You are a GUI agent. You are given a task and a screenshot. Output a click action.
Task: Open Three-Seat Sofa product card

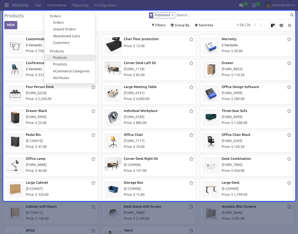(247, 117)
